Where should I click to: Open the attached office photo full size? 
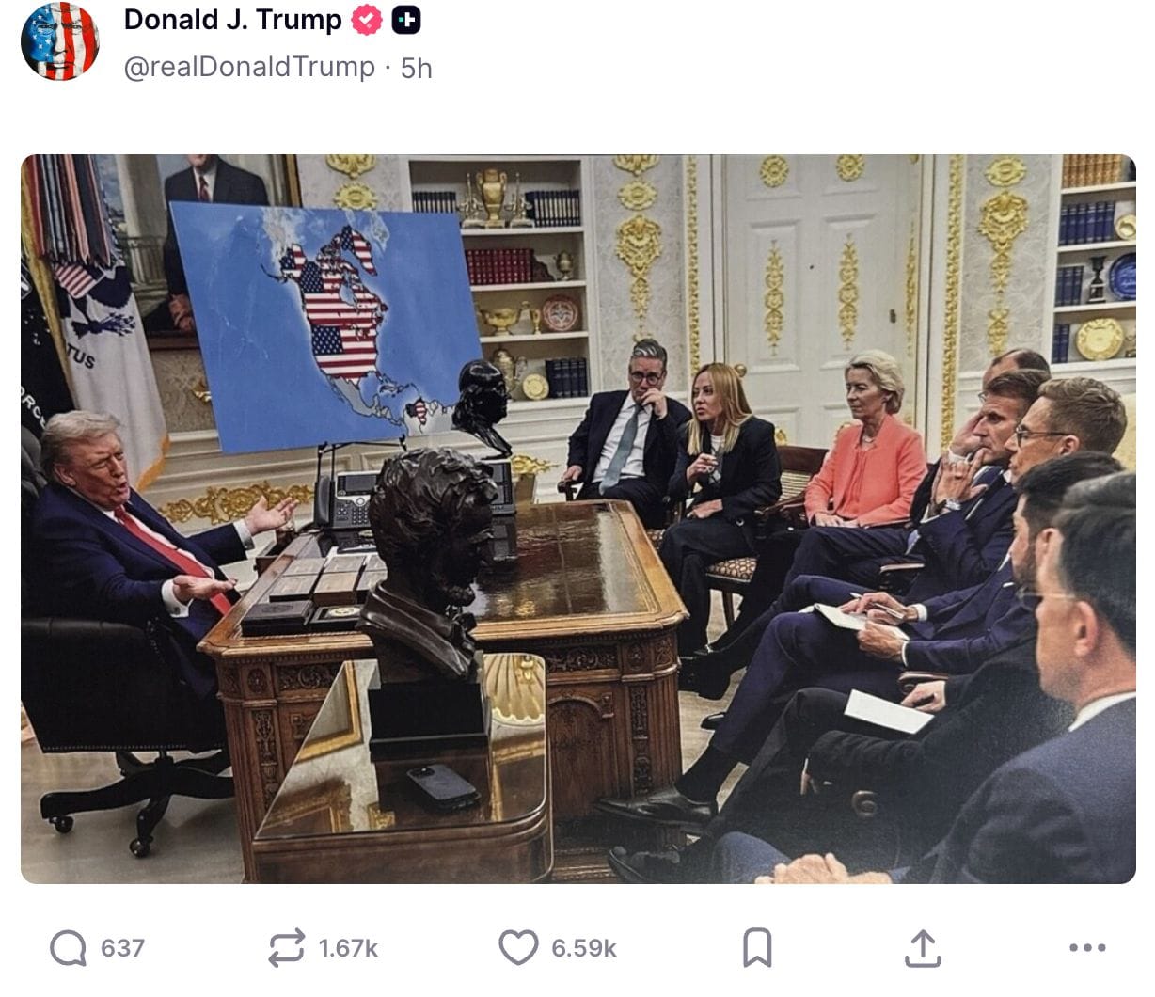point(578,519)
